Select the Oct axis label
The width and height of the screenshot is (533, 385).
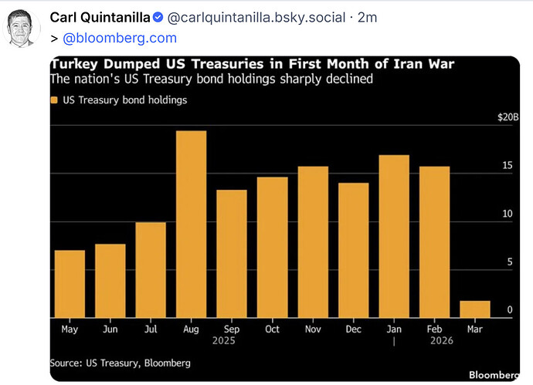(x=272, y=329)
